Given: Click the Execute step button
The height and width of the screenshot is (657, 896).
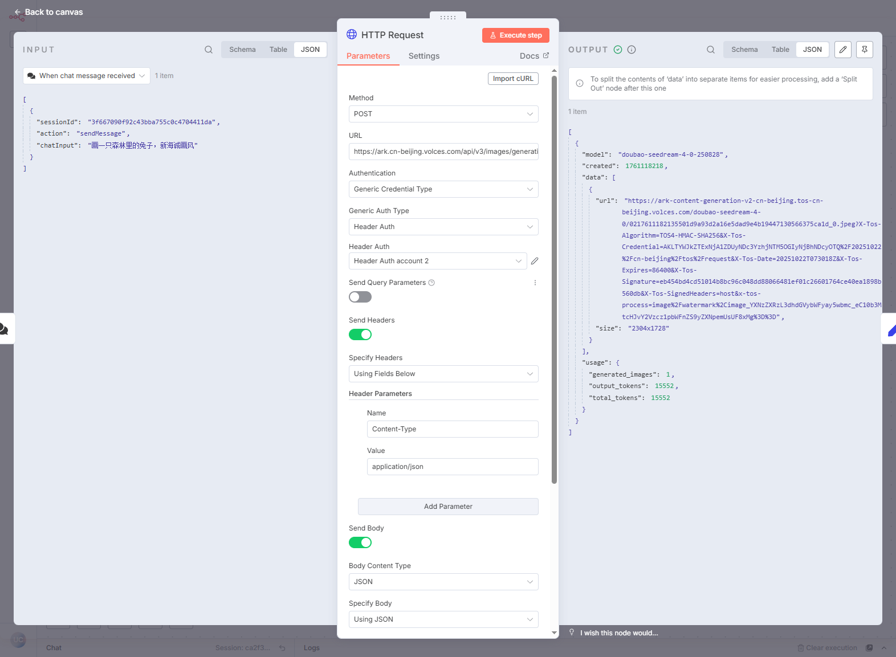Looking at the screenshot, I should pos(516,35).
